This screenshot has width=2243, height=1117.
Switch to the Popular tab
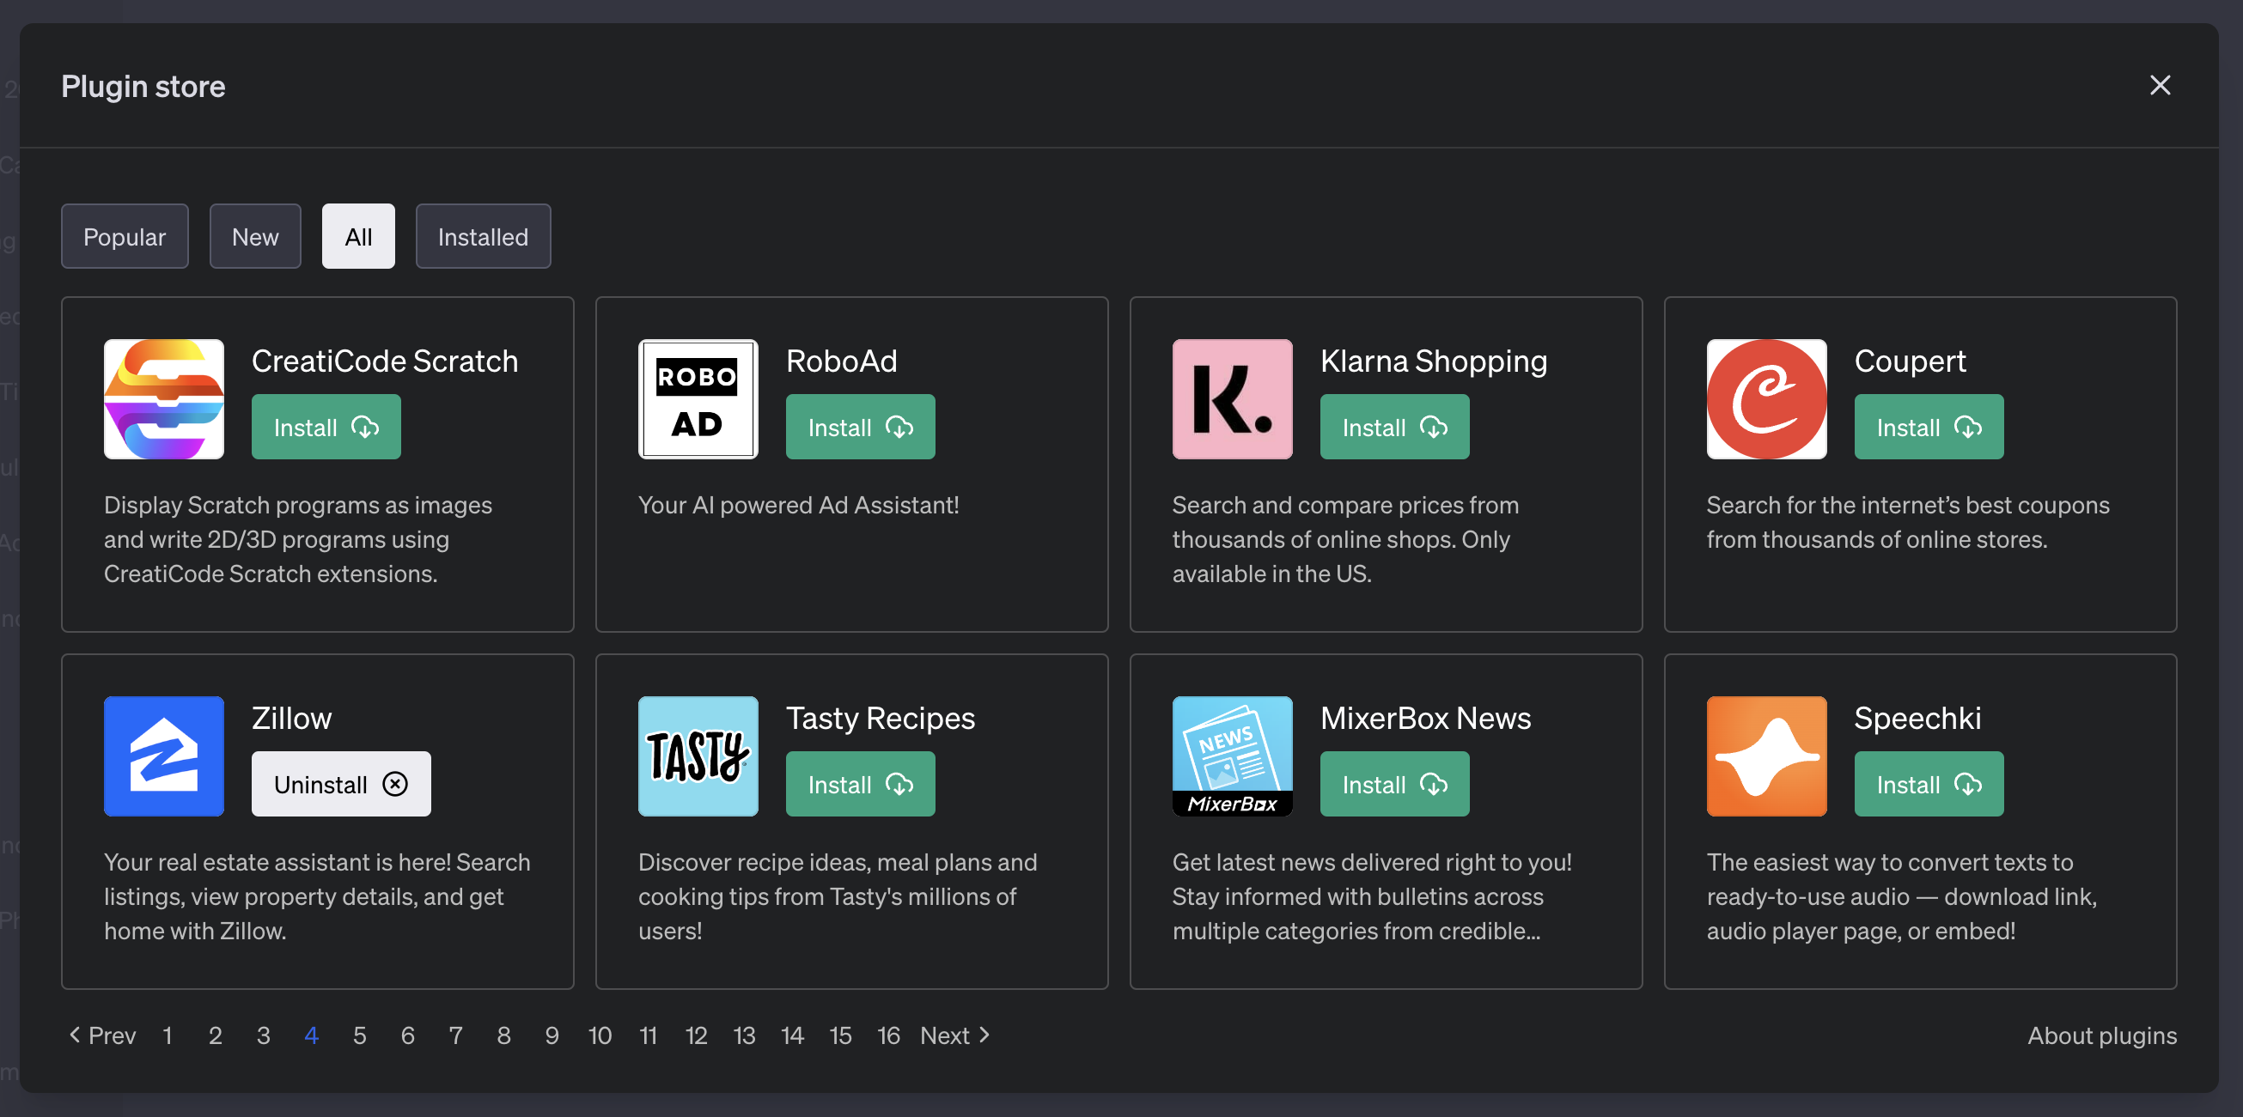click(x=125, y=237)
